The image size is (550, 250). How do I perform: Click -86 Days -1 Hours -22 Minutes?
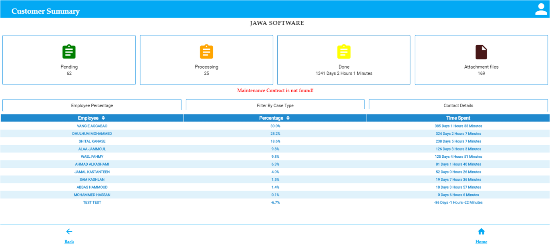pyautogui.click(x=458, y=202)
